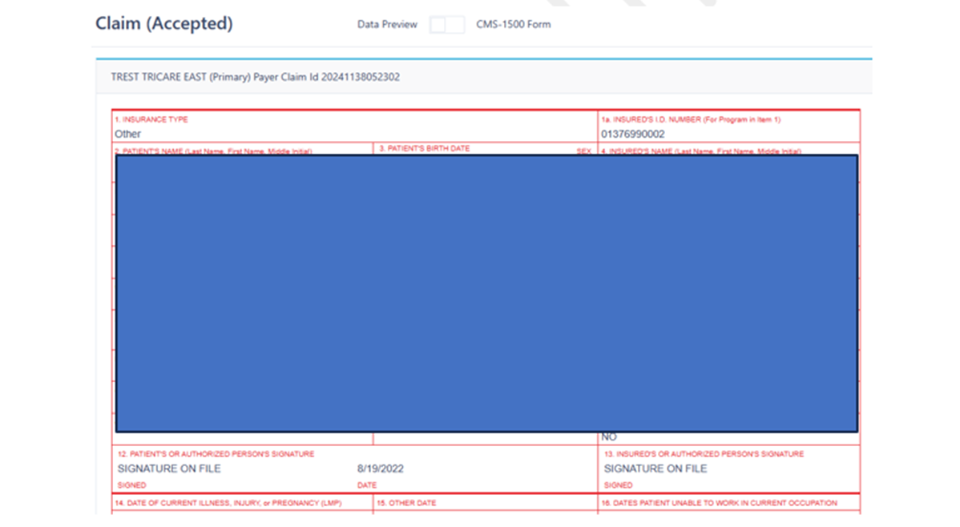This screenshot has height=527, width=960.
Task: Click the SEX field label
Action: point(583,151)
